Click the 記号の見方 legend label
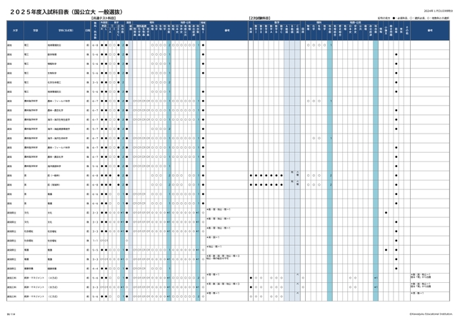Image resolution: width=460 pixels, height=325 pixels. [x=383, y=16]
